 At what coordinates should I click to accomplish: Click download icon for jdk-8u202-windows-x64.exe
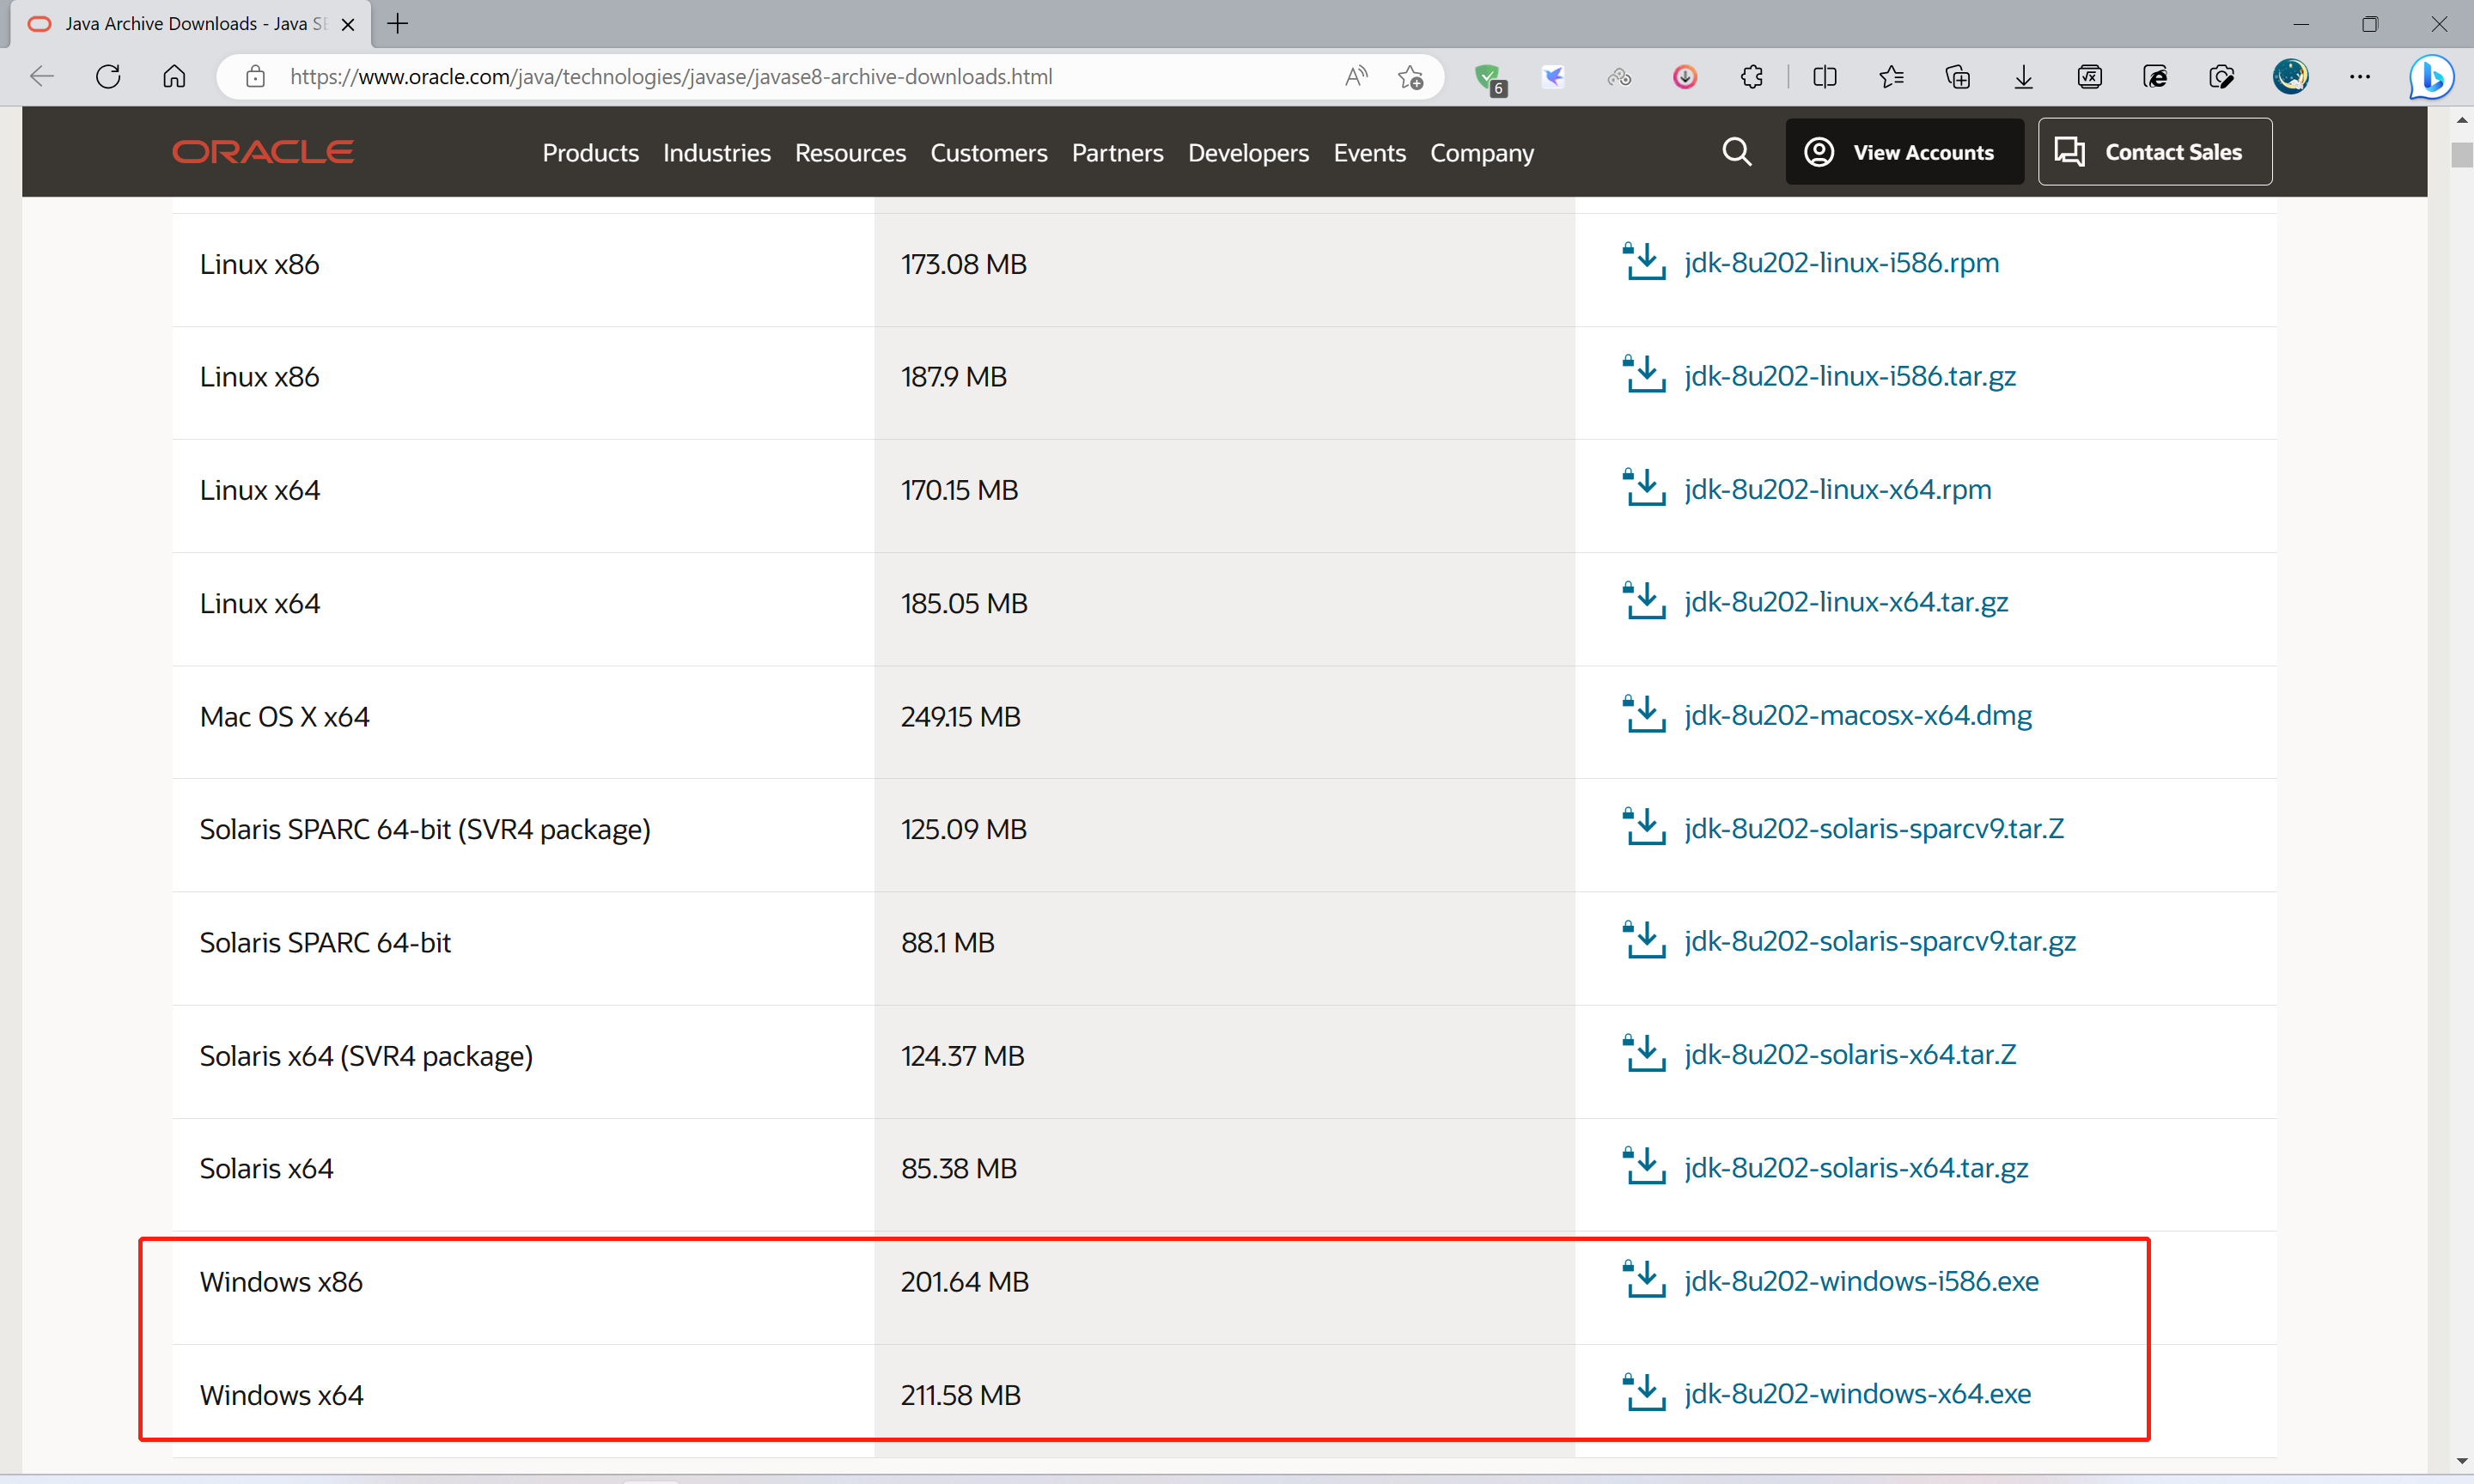pos(1643,1392)
